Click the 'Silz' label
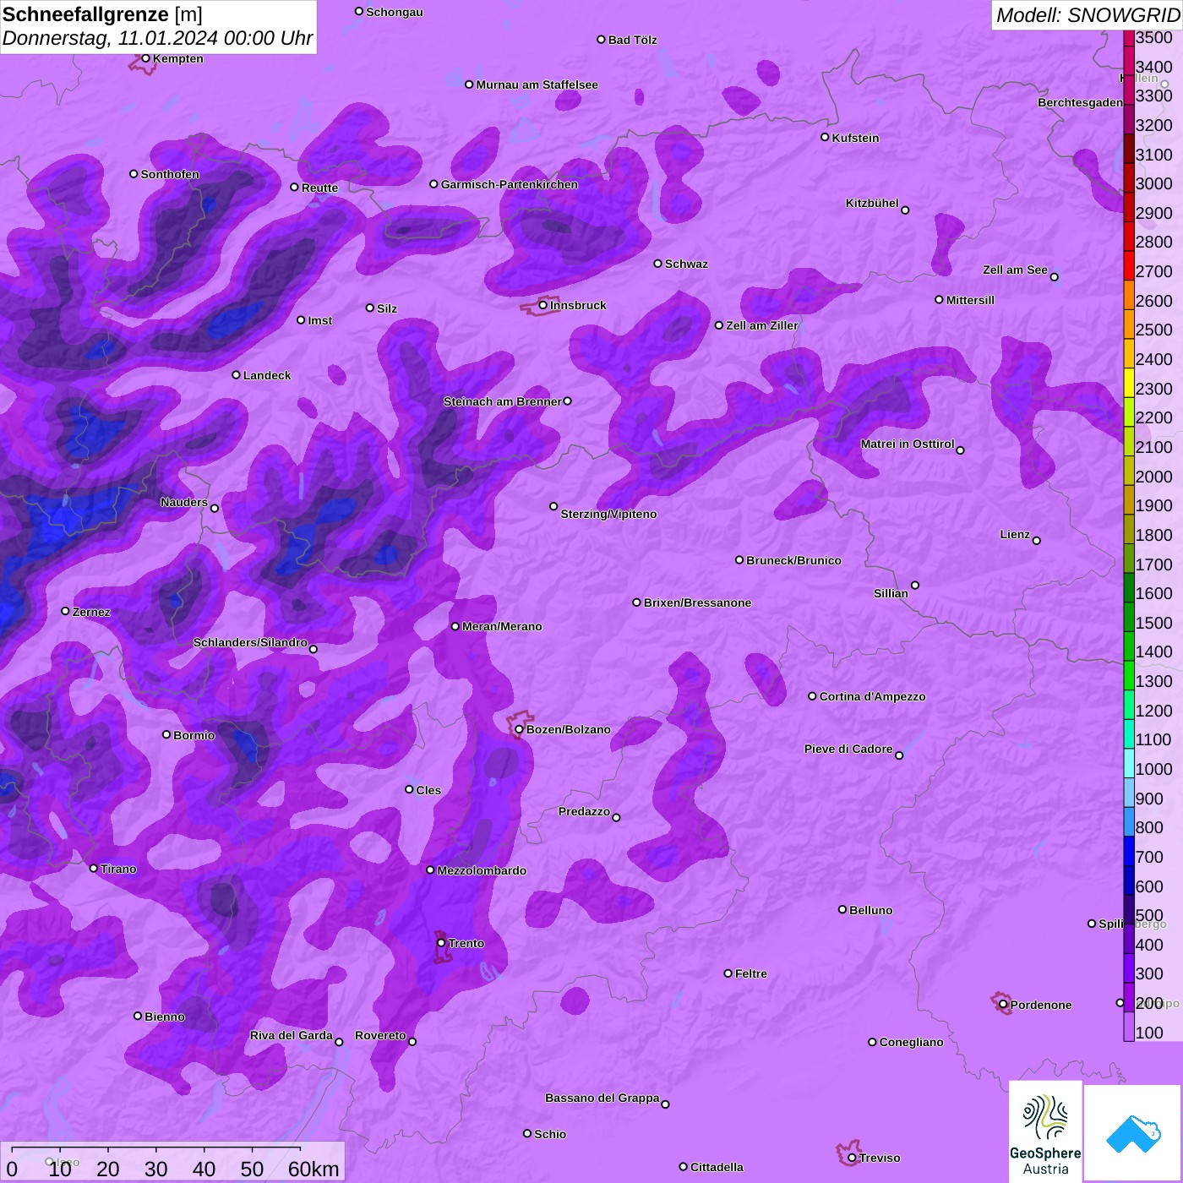Screen dimensions: 1183x1183 click(387, 308)
